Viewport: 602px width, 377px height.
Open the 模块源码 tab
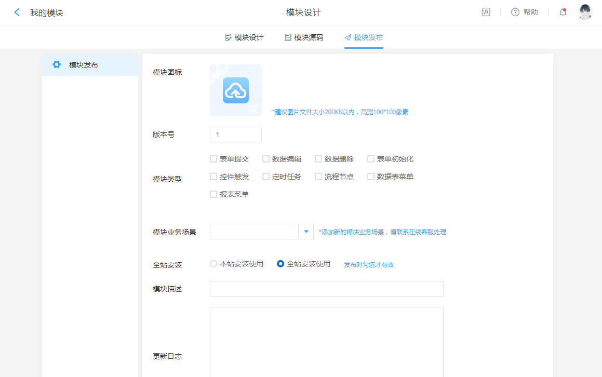[x=304, y=37]
